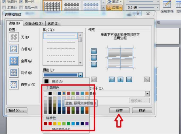The width and height of the screenshot is (181, 134).
Task: Pick the 网格 (Grid) border setting icon
Action: (14, 73)
